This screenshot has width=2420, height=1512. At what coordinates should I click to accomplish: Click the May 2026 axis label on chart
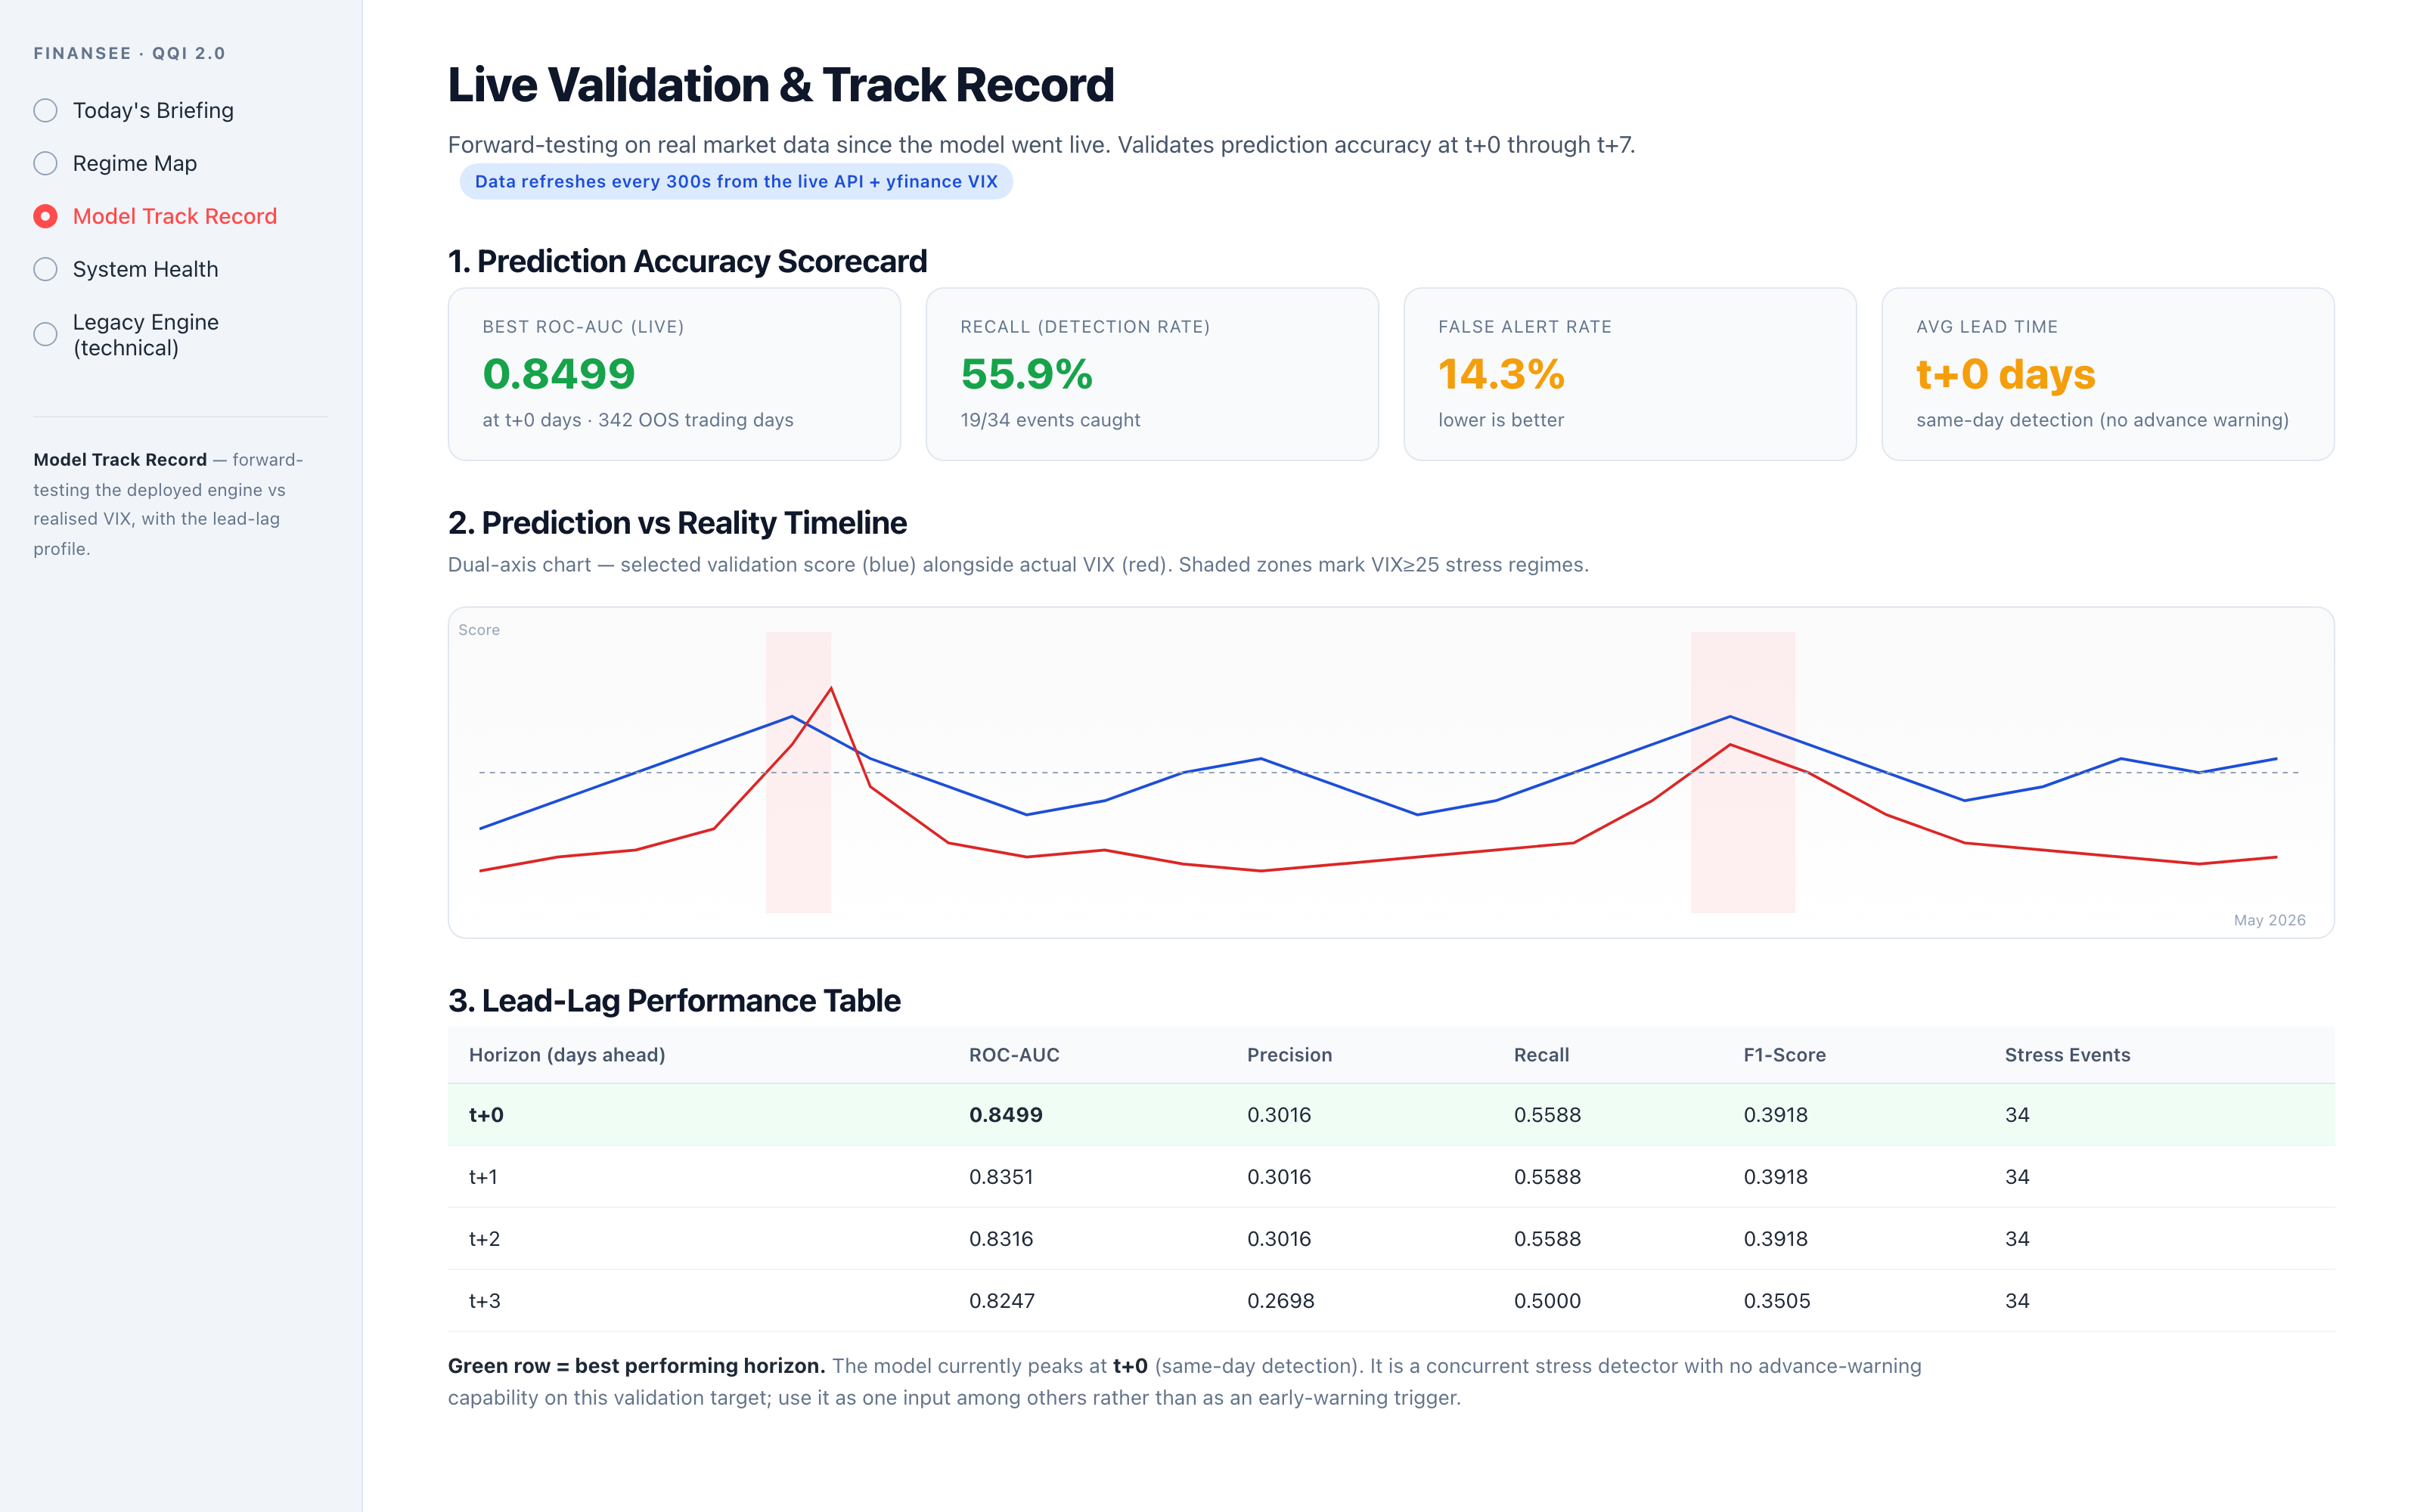pyautogui.click(x=2269, y=920)
